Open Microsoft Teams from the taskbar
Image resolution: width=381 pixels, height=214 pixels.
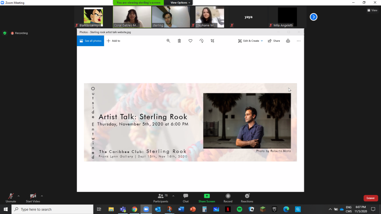[x=123, y=209]
